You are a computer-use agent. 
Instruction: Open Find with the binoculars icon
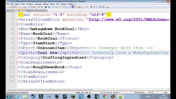point(46,7)
